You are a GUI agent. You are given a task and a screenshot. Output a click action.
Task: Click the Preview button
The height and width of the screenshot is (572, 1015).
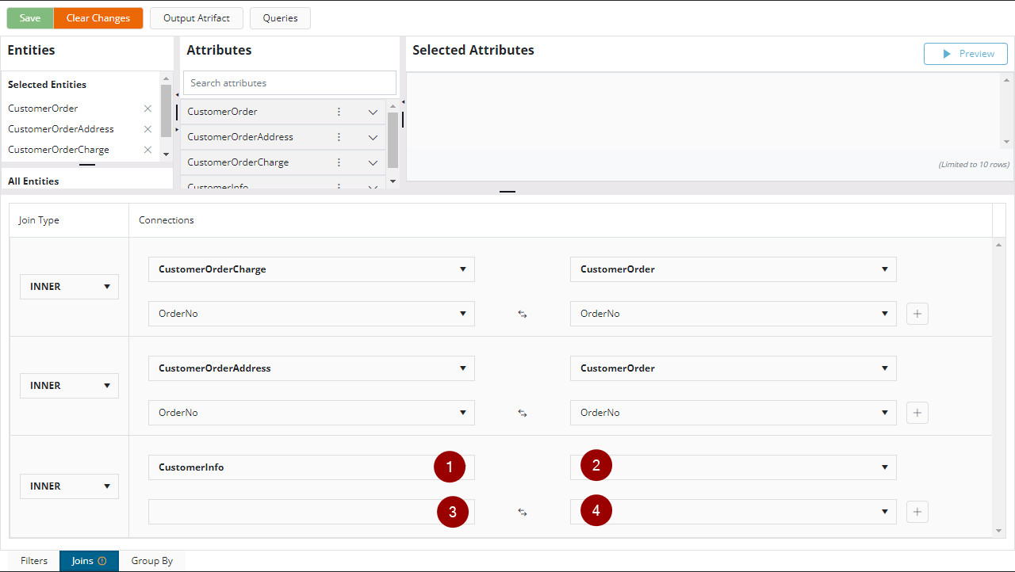click(965, 54)
